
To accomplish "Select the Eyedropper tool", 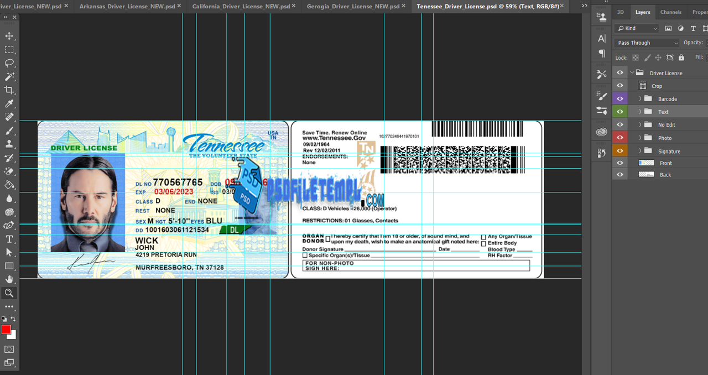I will 9,103.
